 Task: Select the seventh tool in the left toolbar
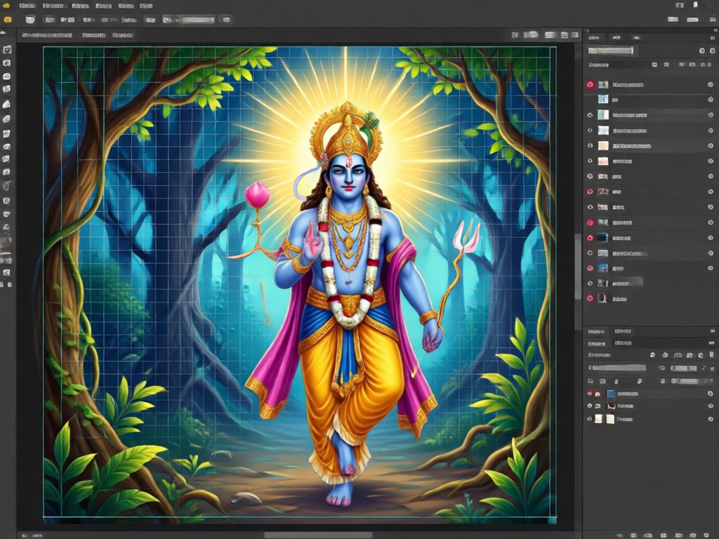click(x=7, y=134)
